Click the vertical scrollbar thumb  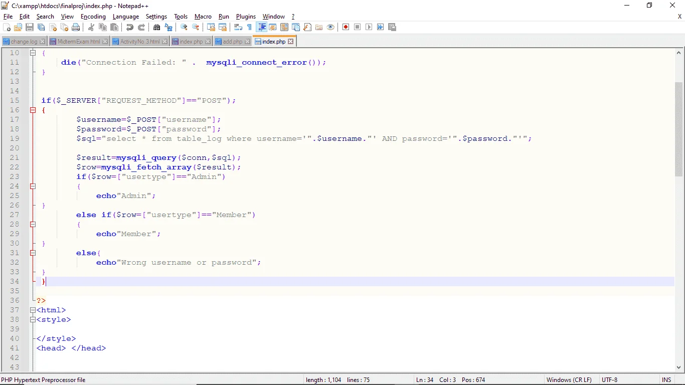pyautogui.click(x=679, y=129)
